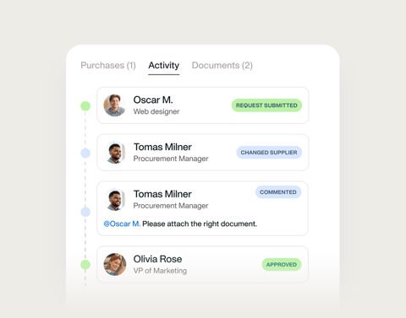Screen dimensions: 406x318
Task: Click the Commented status badge
Action: coord(278,192)
